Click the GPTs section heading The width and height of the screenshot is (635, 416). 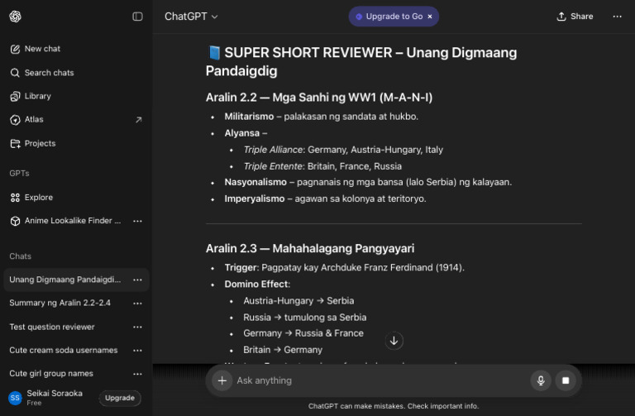click(20, 174)
